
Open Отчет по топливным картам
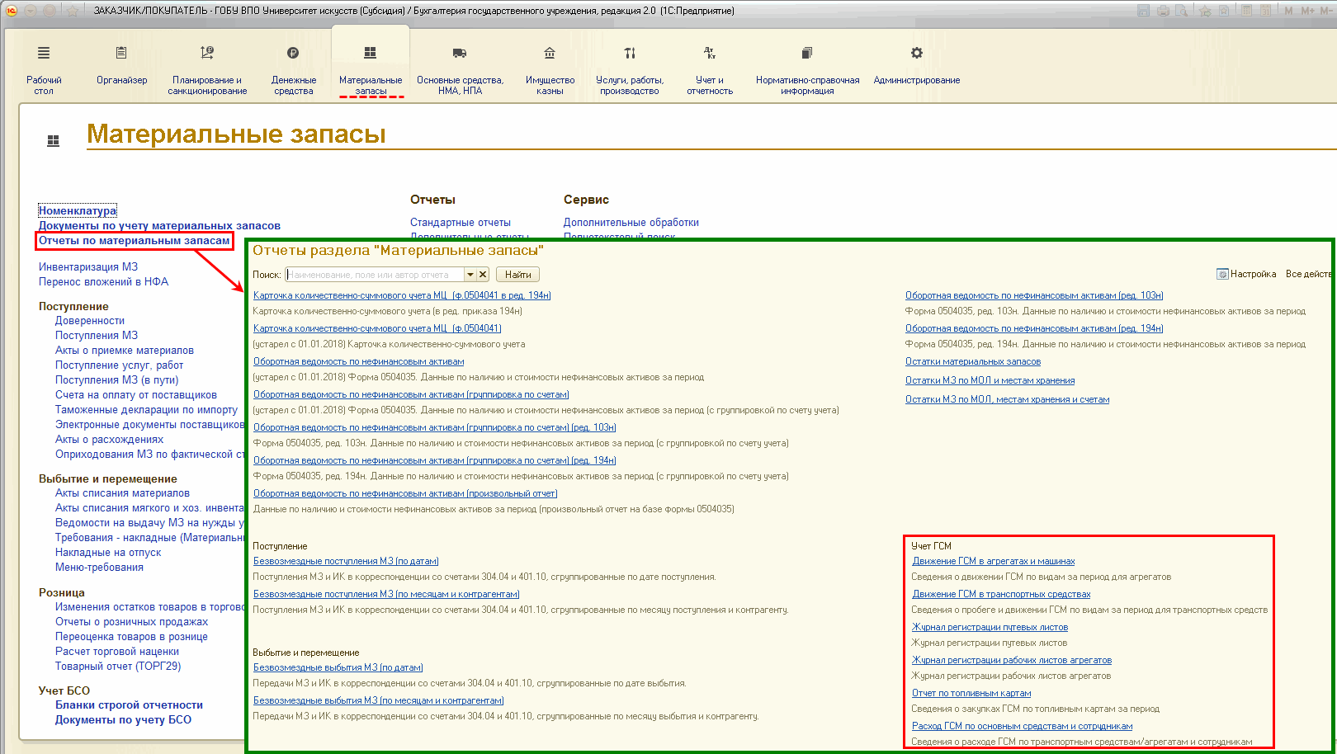click(x=971, y=693)
